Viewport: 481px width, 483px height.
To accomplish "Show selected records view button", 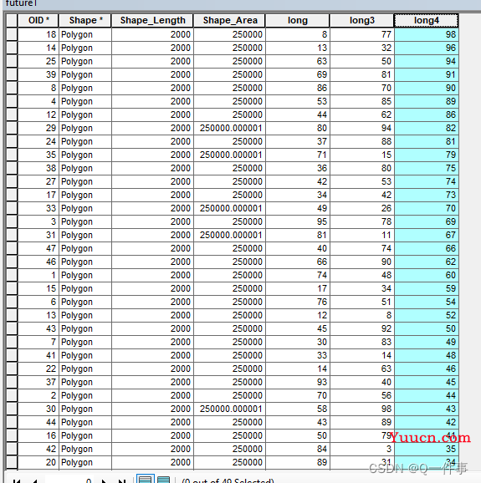I will click(x=163, y=480).
